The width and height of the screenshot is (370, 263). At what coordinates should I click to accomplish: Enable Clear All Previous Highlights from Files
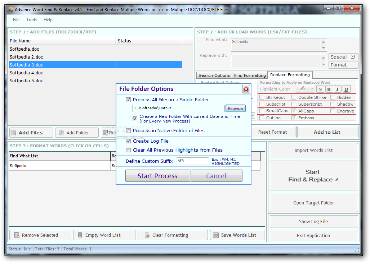[x=128, y=150]
